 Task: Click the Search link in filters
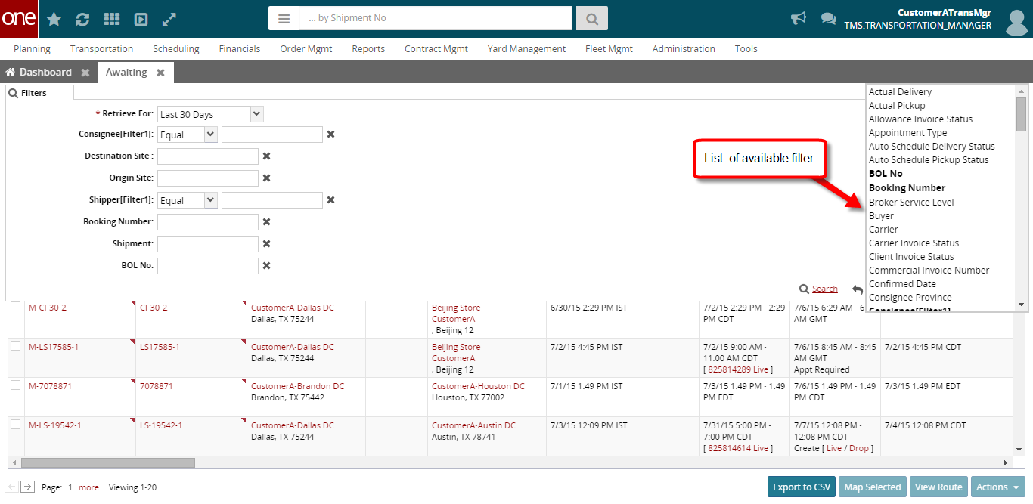(x=824, y=289)
